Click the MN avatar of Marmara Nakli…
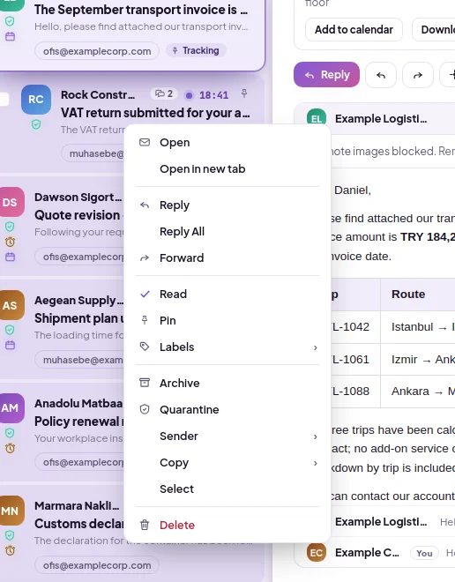The height and width of the screenshot is (582, 455). [11, 511]
